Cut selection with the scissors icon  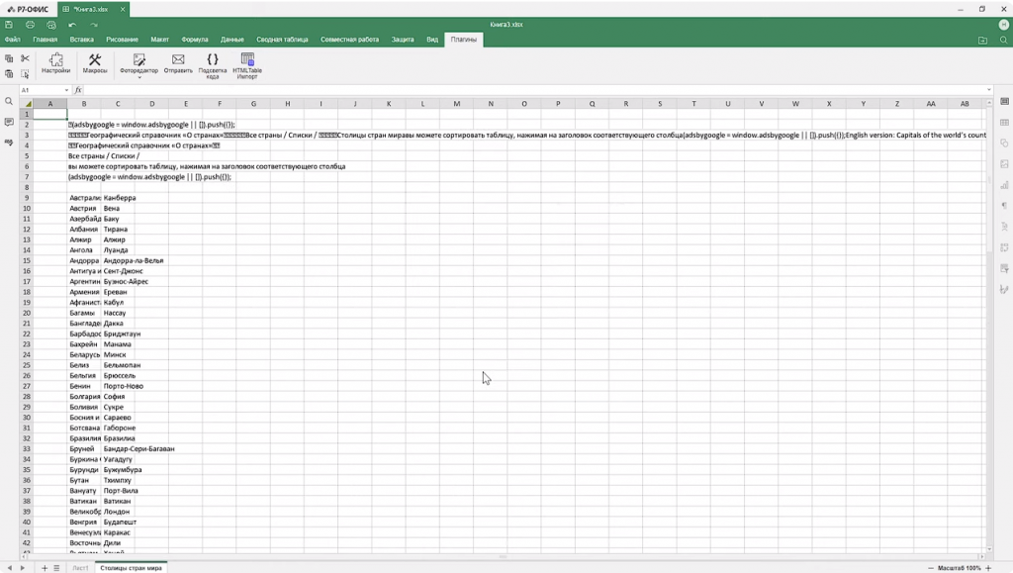[x=25, y=58]
